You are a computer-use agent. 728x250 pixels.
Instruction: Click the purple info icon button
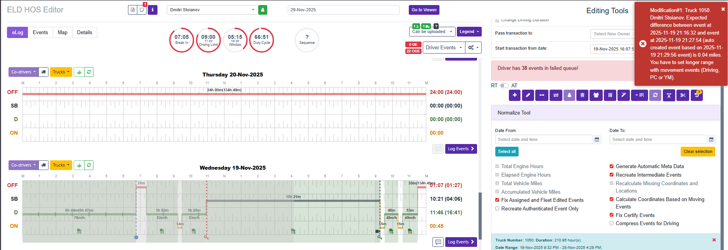coord(153,10)
